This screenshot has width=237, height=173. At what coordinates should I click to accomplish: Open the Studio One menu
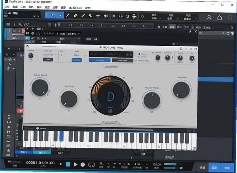tap(75, 8)
